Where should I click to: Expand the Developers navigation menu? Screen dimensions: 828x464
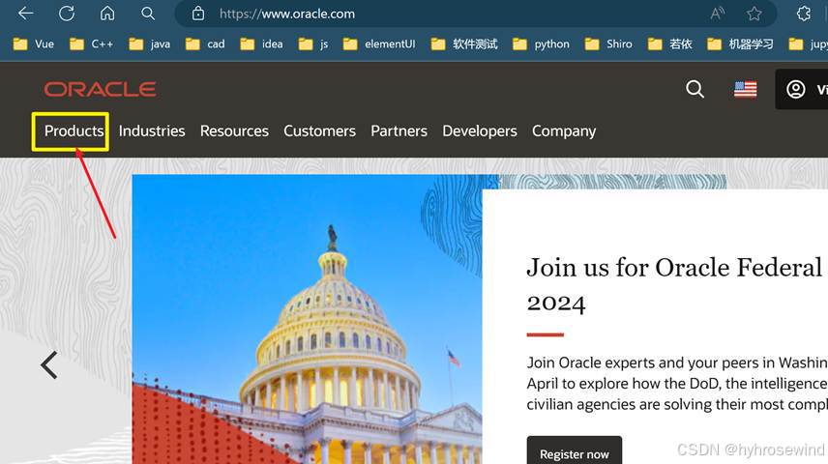(x=480, y=130)
